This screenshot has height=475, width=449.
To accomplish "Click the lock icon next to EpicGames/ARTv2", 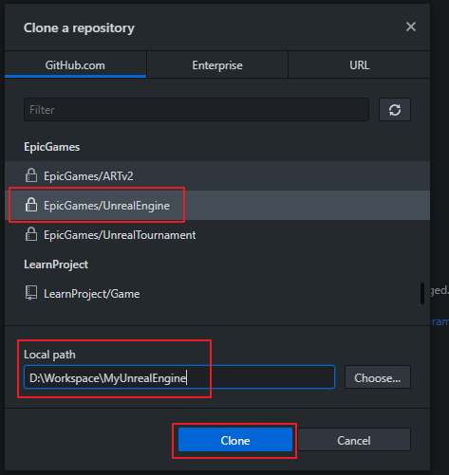I will pos(31,175).
